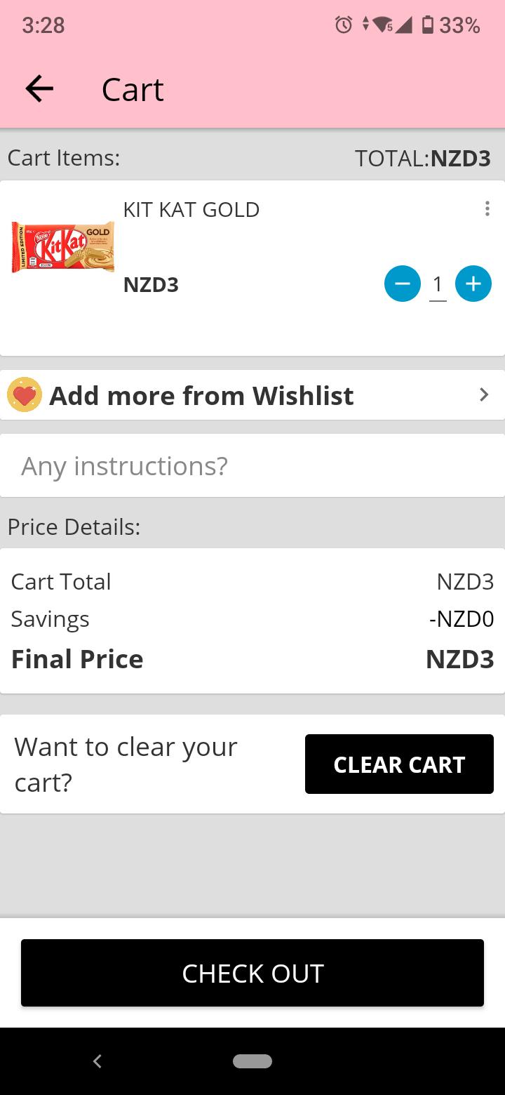Open the Kit Kat Gold product image
505x1095 pixels.
click(63, 247)
